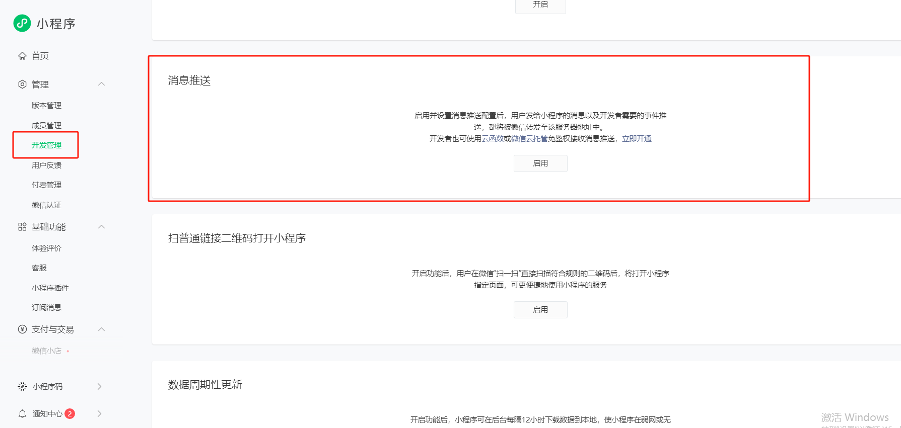This screenshot has height=428, width=901.
Task: Open 版本管理 in the sidebar
Action: point(46,105)
